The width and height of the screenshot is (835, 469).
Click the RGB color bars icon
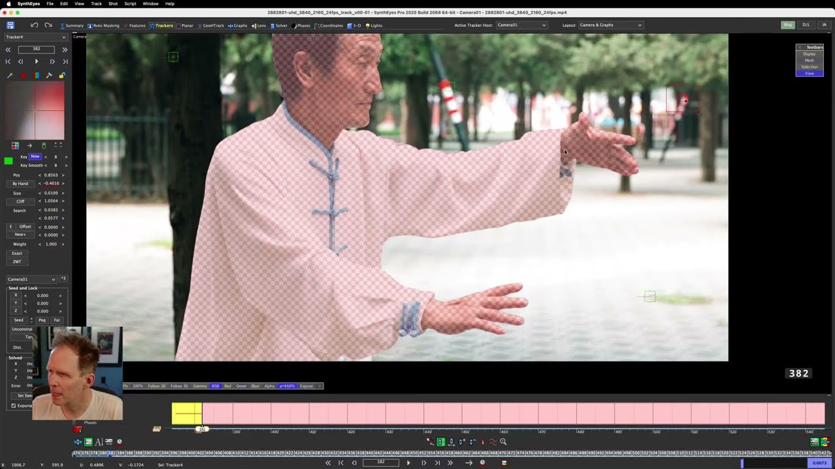36,76
